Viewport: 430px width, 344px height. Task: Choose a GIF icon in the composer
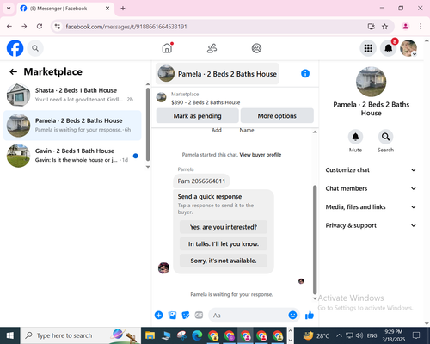pos(199,316)
